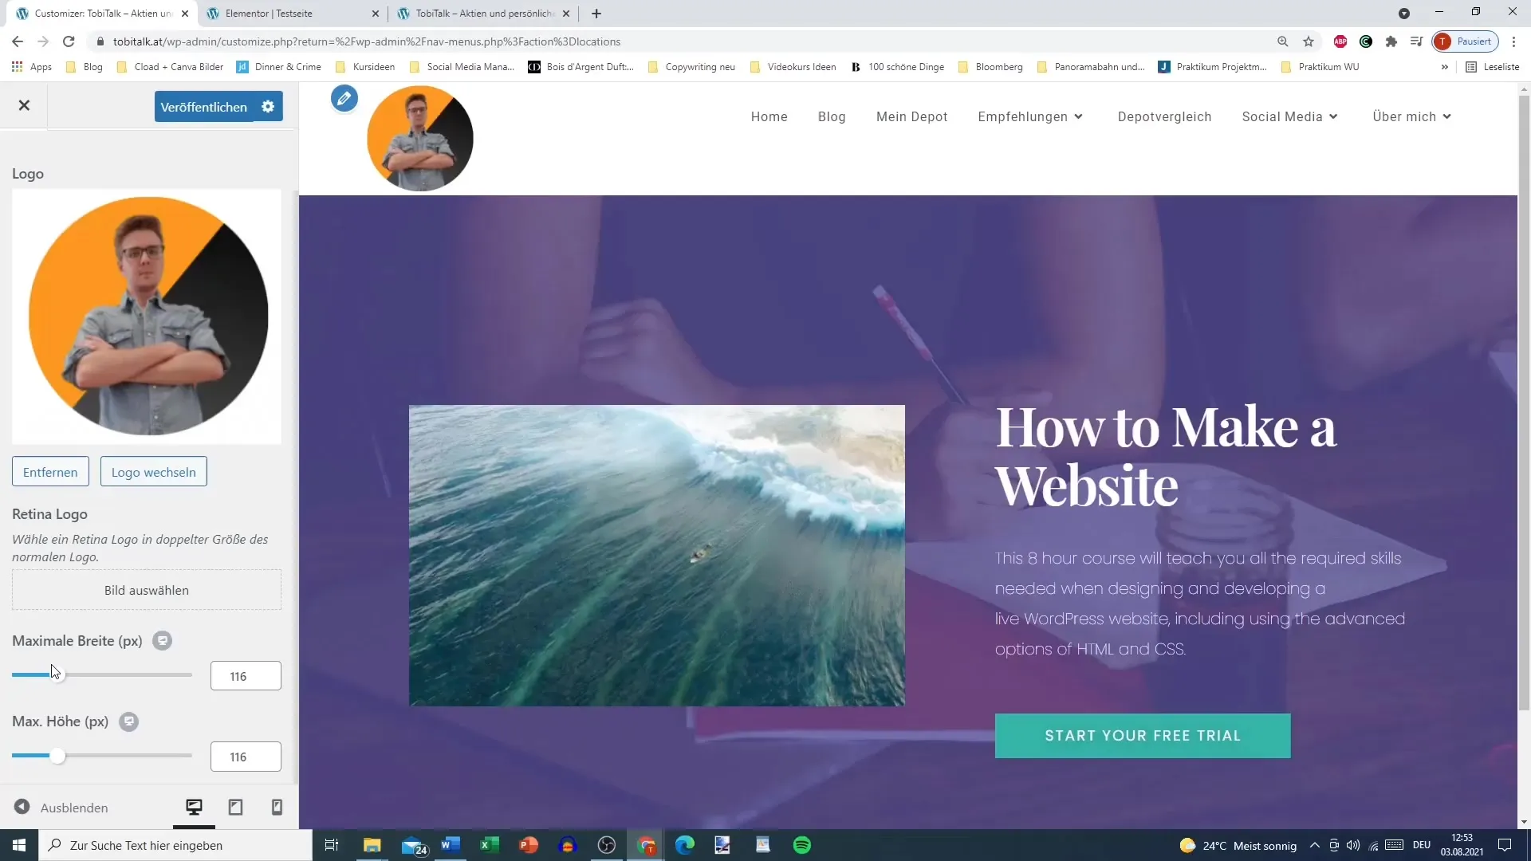Viewport: 1531px width, 861px height.
Task: Click the desktop preview icon
Action: [194, 808]
